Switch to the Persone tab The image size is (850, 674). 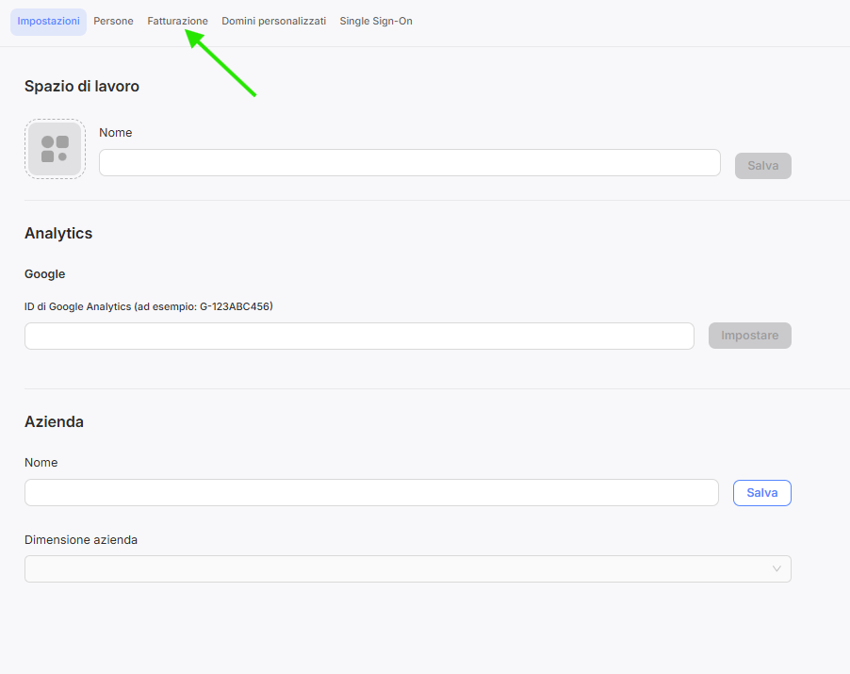[113, 21]
